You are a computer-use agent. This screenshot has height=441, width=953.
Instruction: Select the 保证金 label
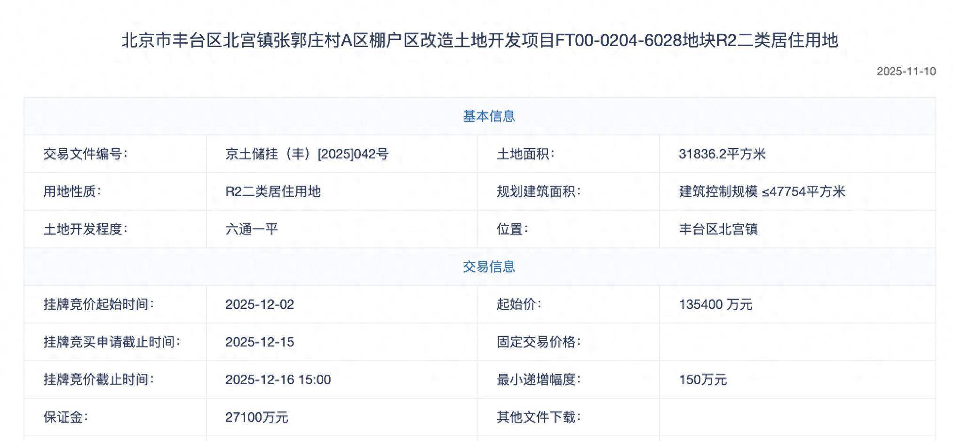(x=65, y=417)
